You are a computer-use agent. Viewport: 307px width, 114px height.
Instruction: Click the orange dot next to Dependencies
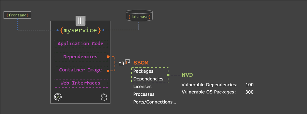pyautogui.click(x=108, y=57)
